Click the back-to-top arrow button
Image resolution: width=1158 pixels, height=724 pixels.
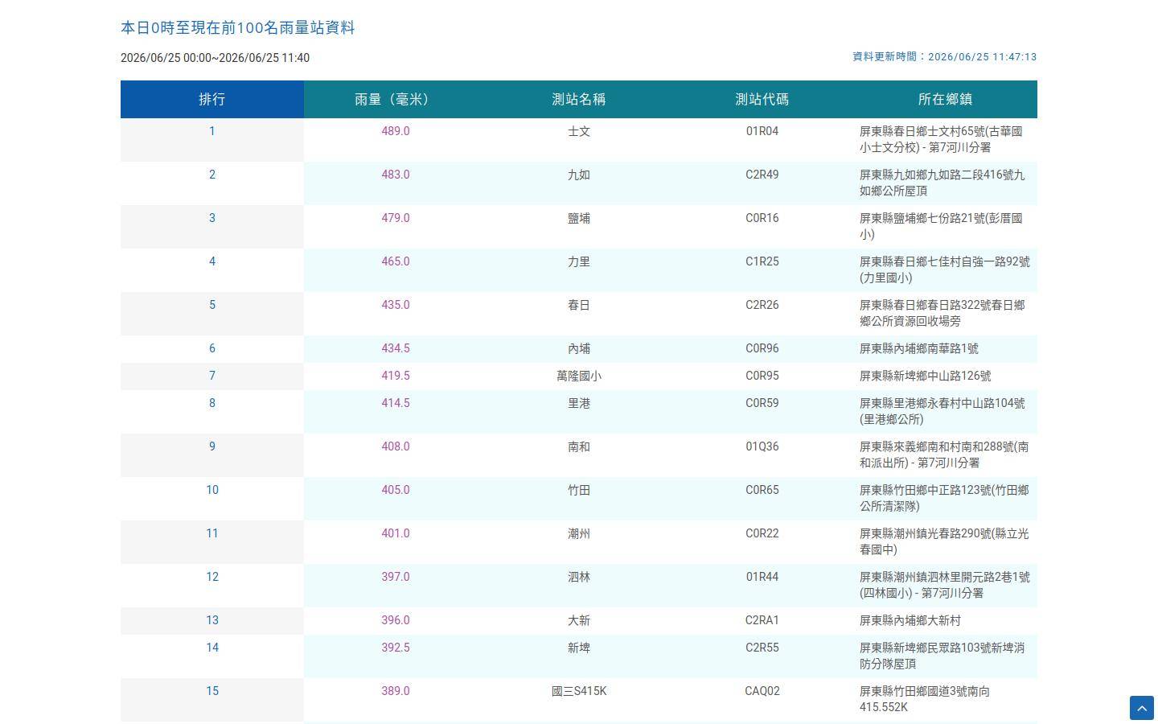1142,708
